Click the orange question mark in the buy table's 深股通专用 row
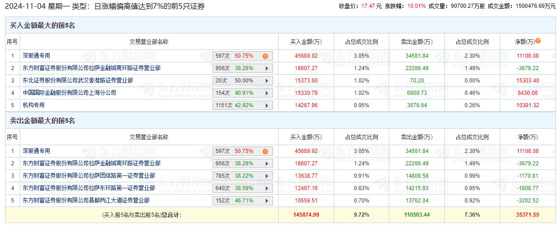 coord(265,56)
